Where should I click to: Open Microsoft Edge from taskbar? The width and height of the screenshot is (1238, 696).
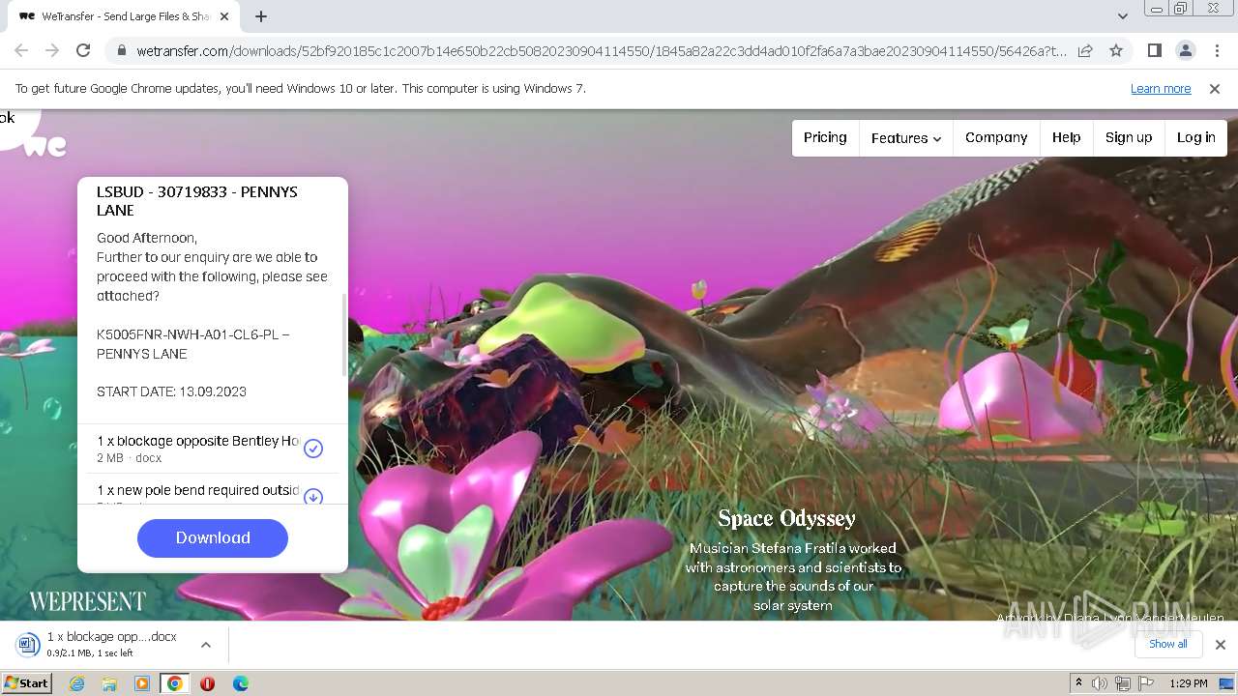[x=240, y=683]
